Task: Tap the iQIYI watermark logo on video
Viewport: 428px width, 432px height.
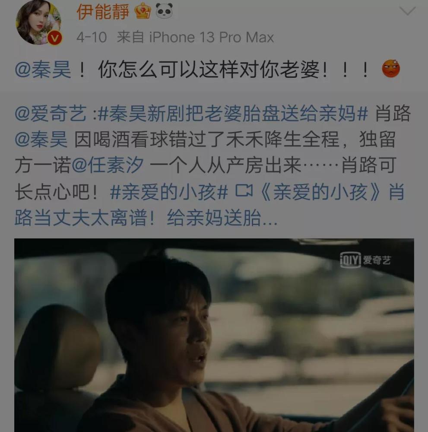Action: tap(365, 260)
